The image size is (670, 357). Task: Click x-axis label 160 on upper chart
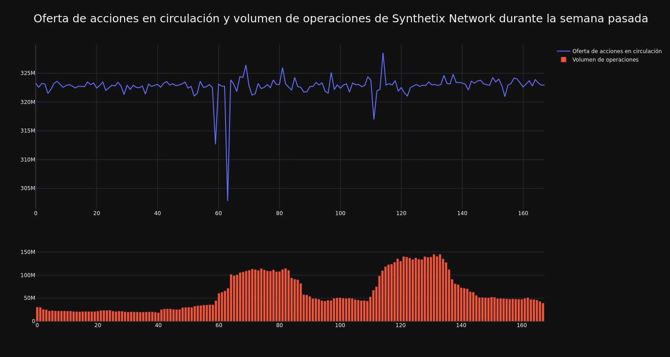(x=523, y=214)
